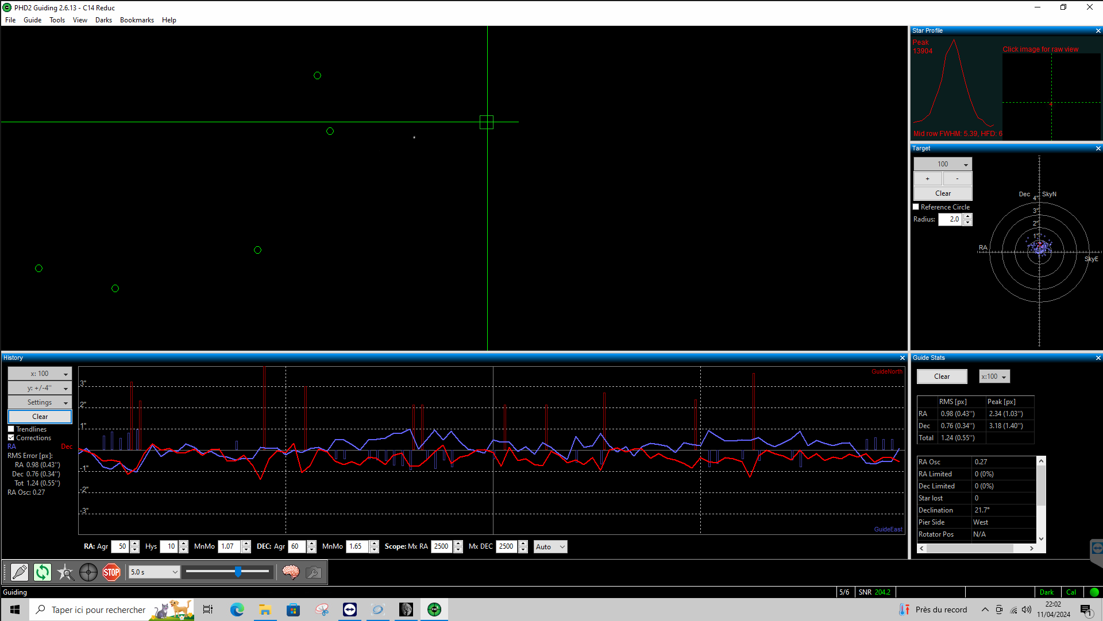Open the Bookmarks menu
Viewport: 1103px width, 621px height.
point(137,20)
